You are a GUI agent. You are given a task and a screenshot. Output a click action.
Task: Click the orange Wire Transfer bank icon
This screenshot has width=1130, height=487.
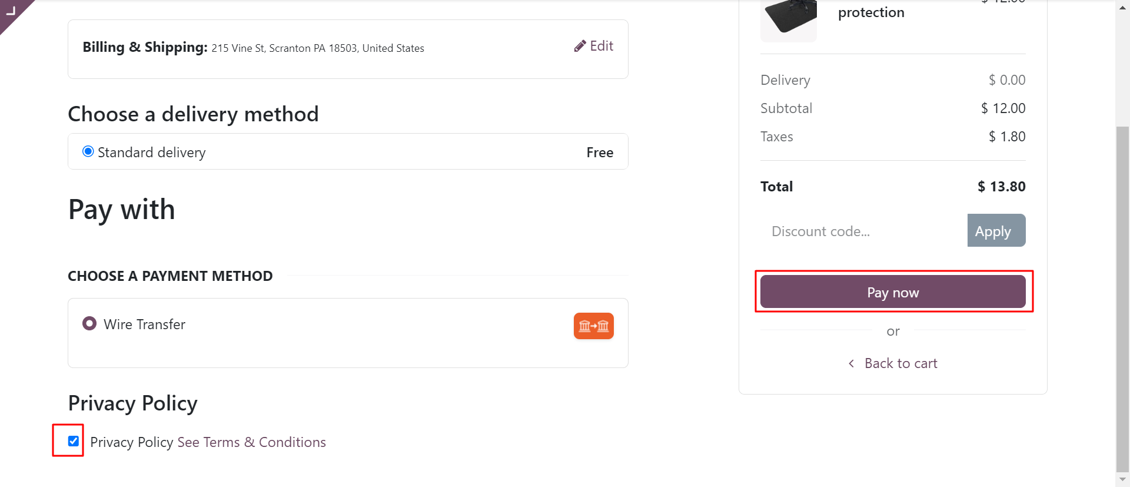tap(593, 326)
